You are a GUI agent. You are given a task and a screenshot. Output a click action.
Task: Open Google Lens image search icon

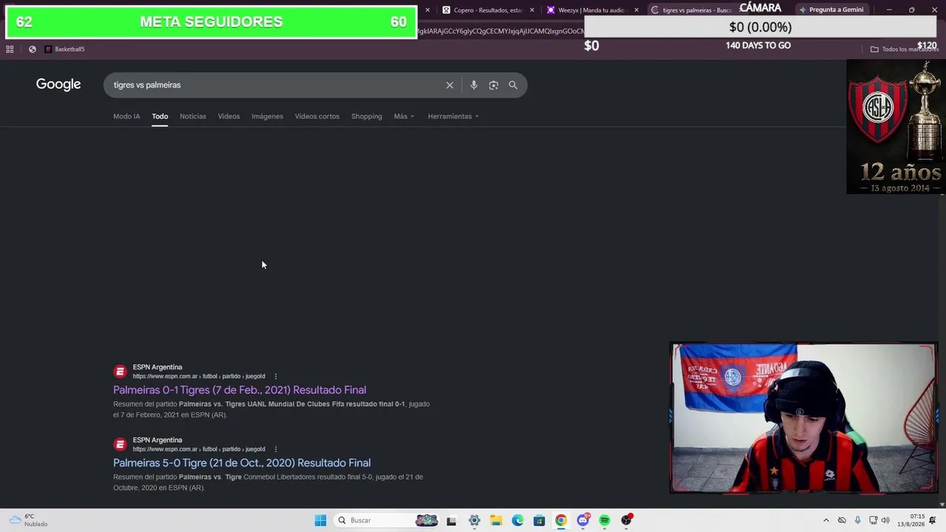coord(494,85)
